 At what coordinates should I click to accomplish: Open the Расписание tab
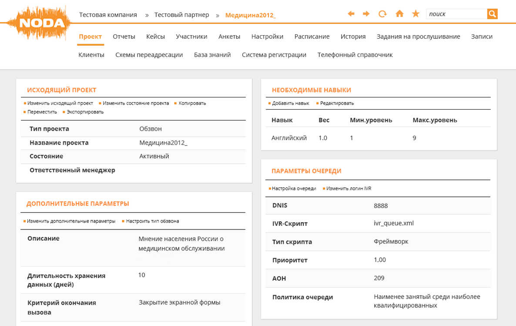point(312,37)
